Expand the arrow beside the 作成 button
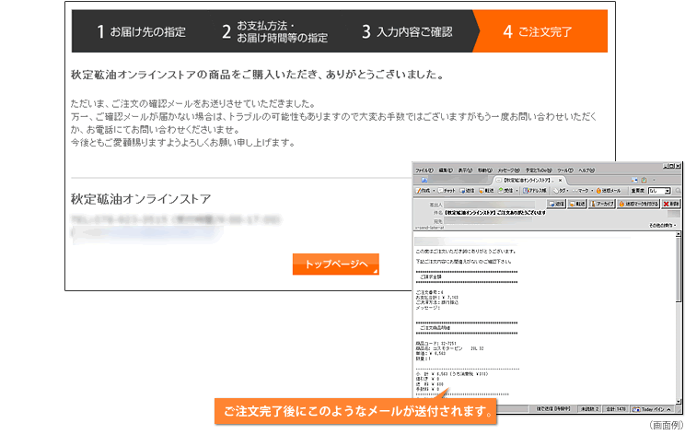This screenshot has width=685, height=435. 434,191
